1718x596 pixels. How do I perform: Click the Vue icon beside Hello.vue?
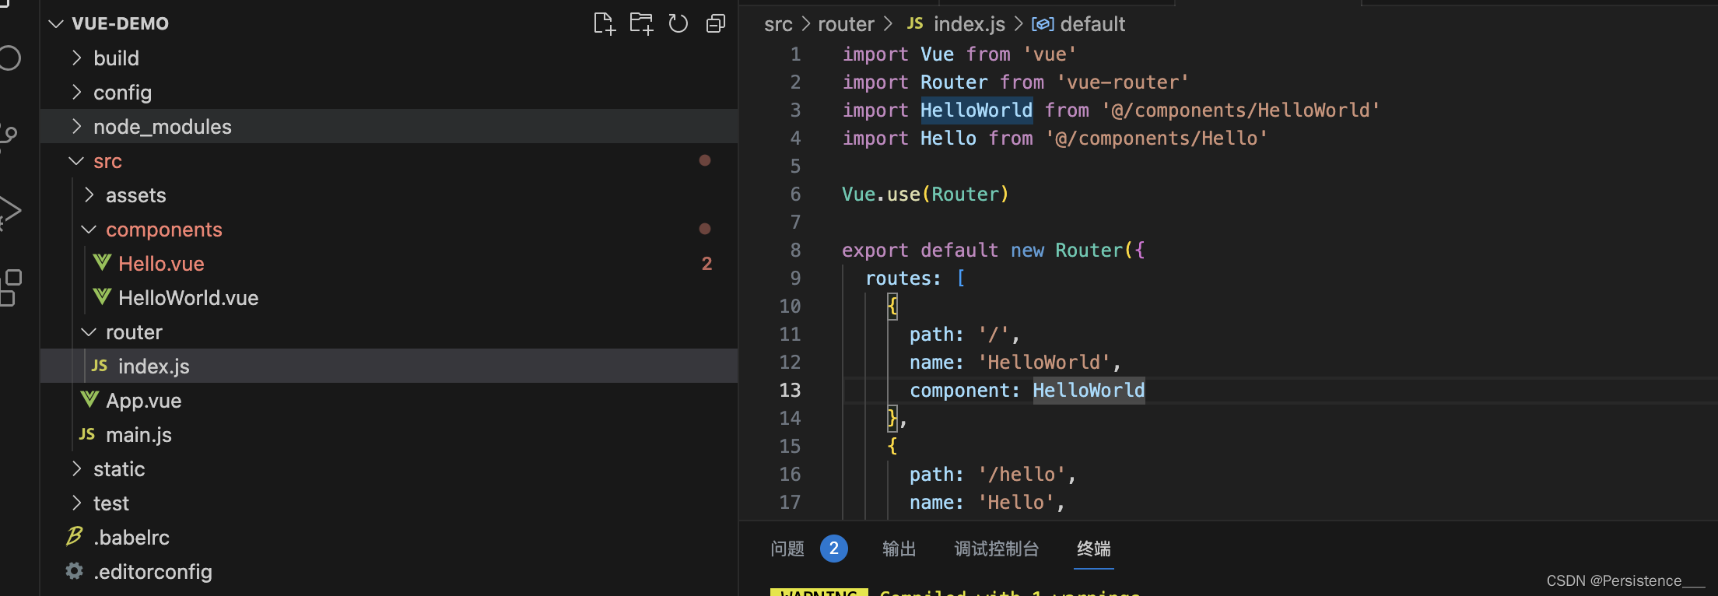(102, 263)
